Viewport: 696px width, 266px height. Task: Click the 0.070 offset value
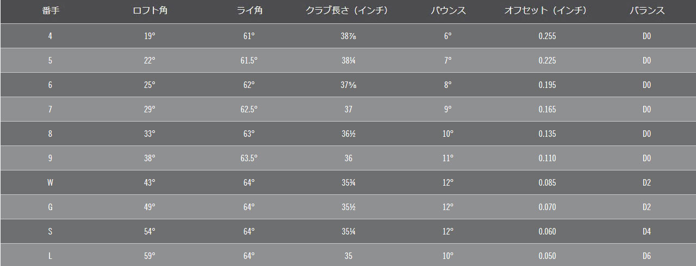point(547,207)
